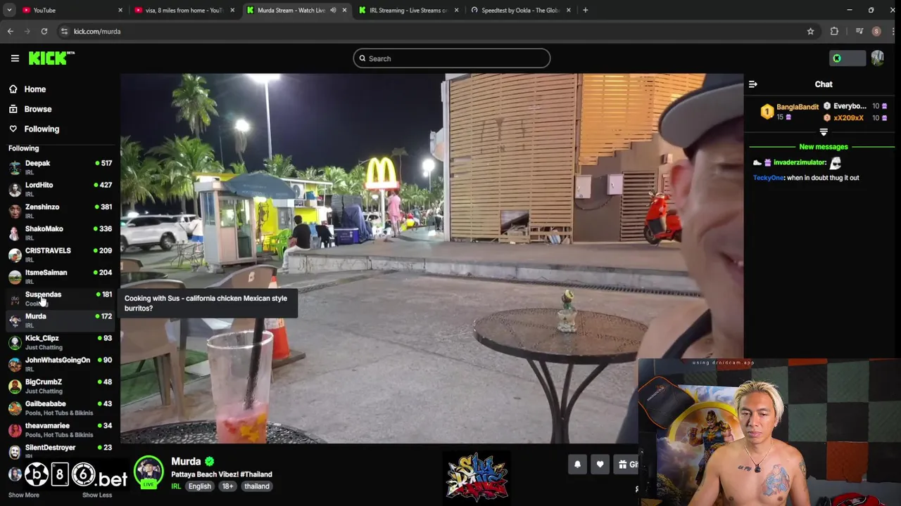Viewport: 901px width, 506px height.
Task: Open Suspendas channel in Following list
Action: coord(60,298)
